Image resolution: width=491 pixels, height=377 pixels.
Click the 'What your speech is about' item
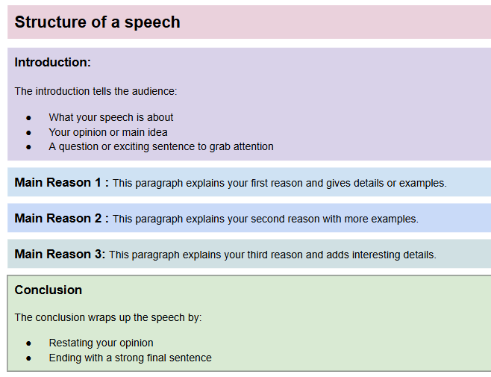111,117
